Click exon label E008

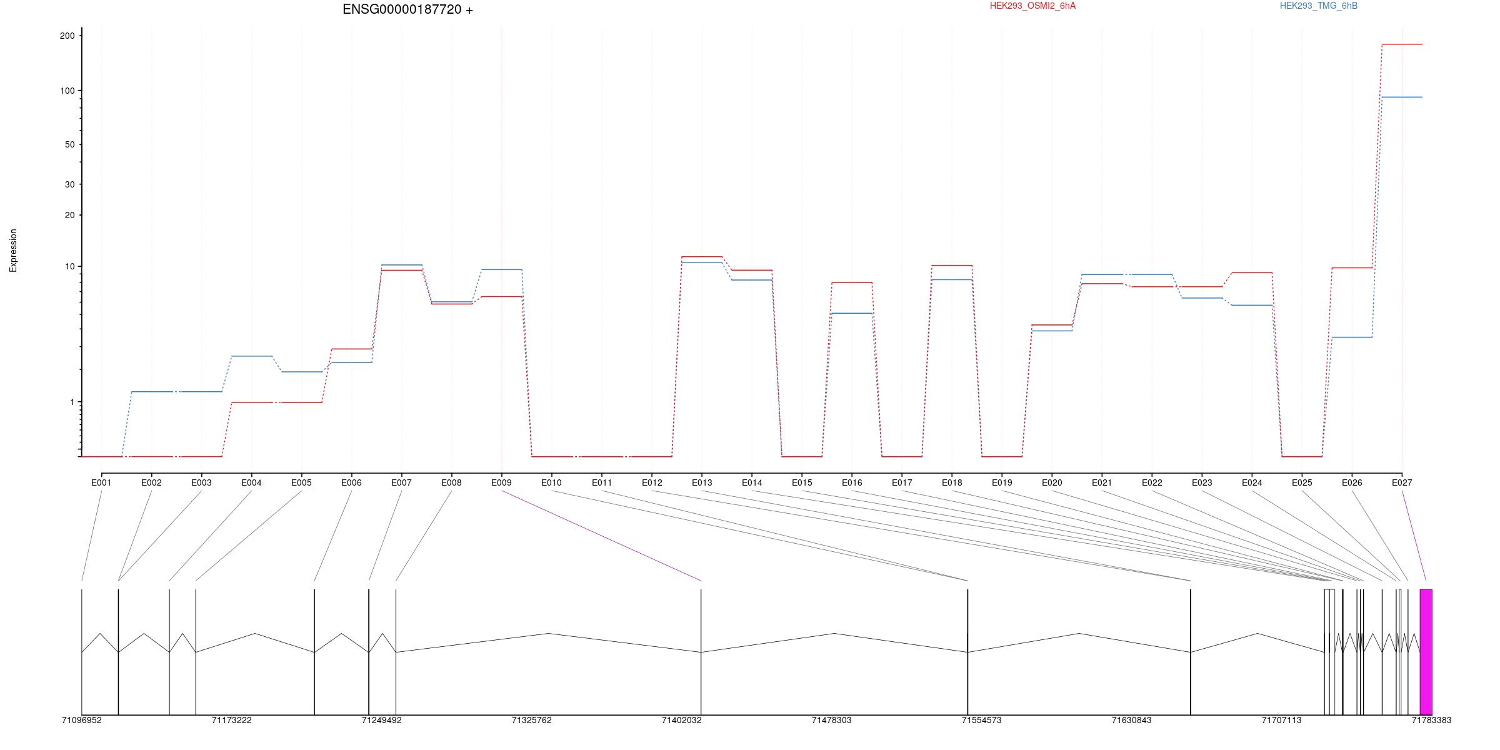(451, 482)
